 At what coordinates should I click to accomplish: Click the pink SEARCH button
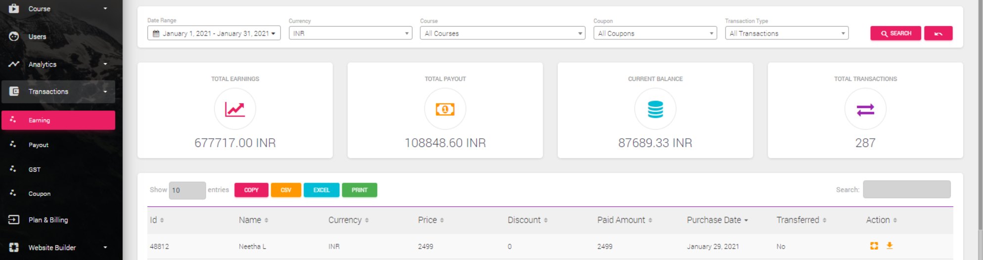pyautogui.click(x=895, y=33)
